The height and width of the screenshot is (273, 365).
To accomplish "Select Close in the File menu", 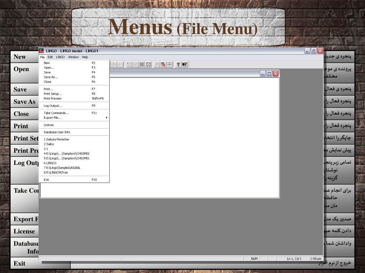I will tap(74, 82).
